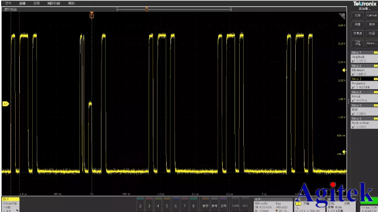Click the AFG badge button
The width and height of the screenshot is (378, 212).
(x=245, y=206)
